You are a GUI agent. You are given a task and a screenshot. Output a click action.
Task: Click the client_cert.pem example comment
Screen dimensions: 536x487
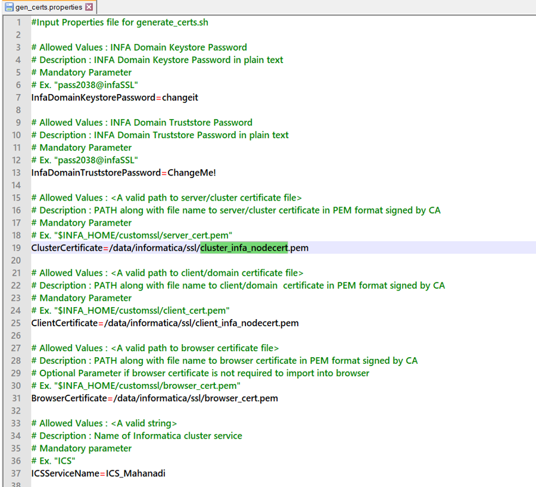point(130,310)
